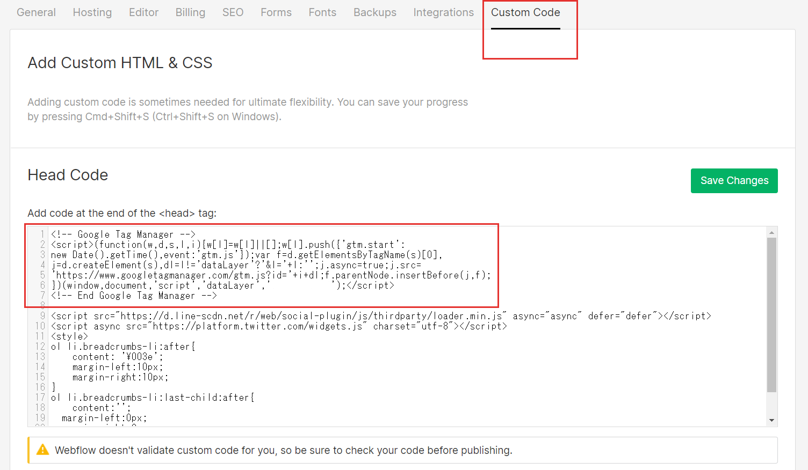Click the Head Code heading
Viewport: 808px width, 470px height.
[68, 175]
